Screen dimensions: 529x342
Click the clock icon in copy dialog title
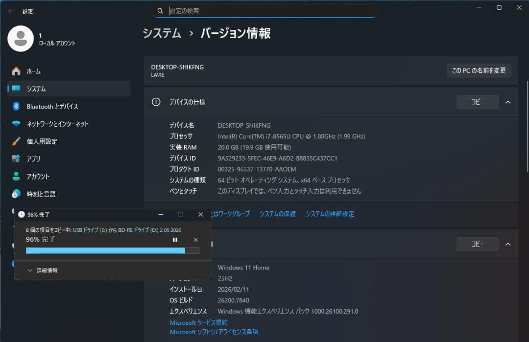tap(21, 215)
